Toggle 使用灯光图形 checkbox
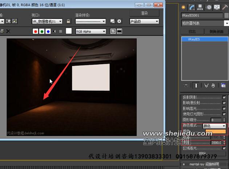 coord(224,114)
